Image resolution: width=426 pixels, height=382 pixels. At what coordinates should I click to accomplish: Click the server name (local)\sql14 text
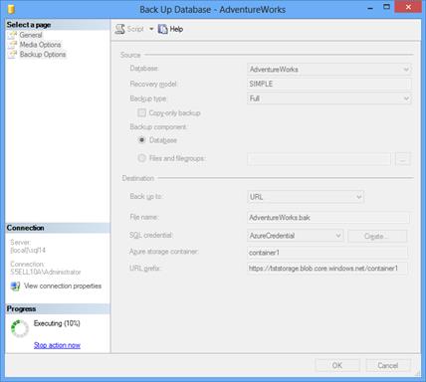pos(28,250)
